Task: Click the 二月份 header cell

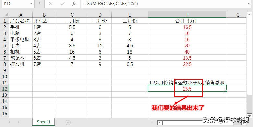Action: pyautogui.click(x=100, y=21)
